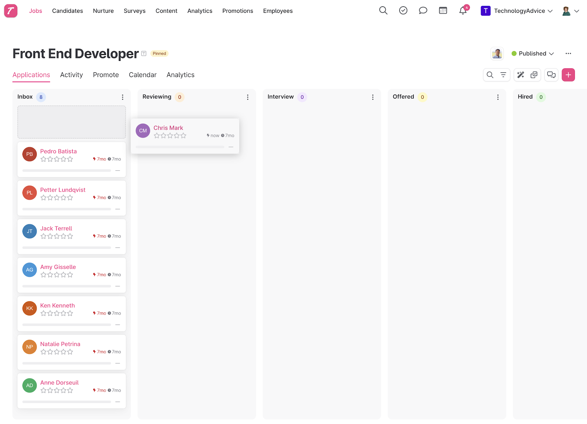Click Jack Terrell JT avatar
Image resolution: width=587 pixels, height=424 pixels.
tap(30, 231)
